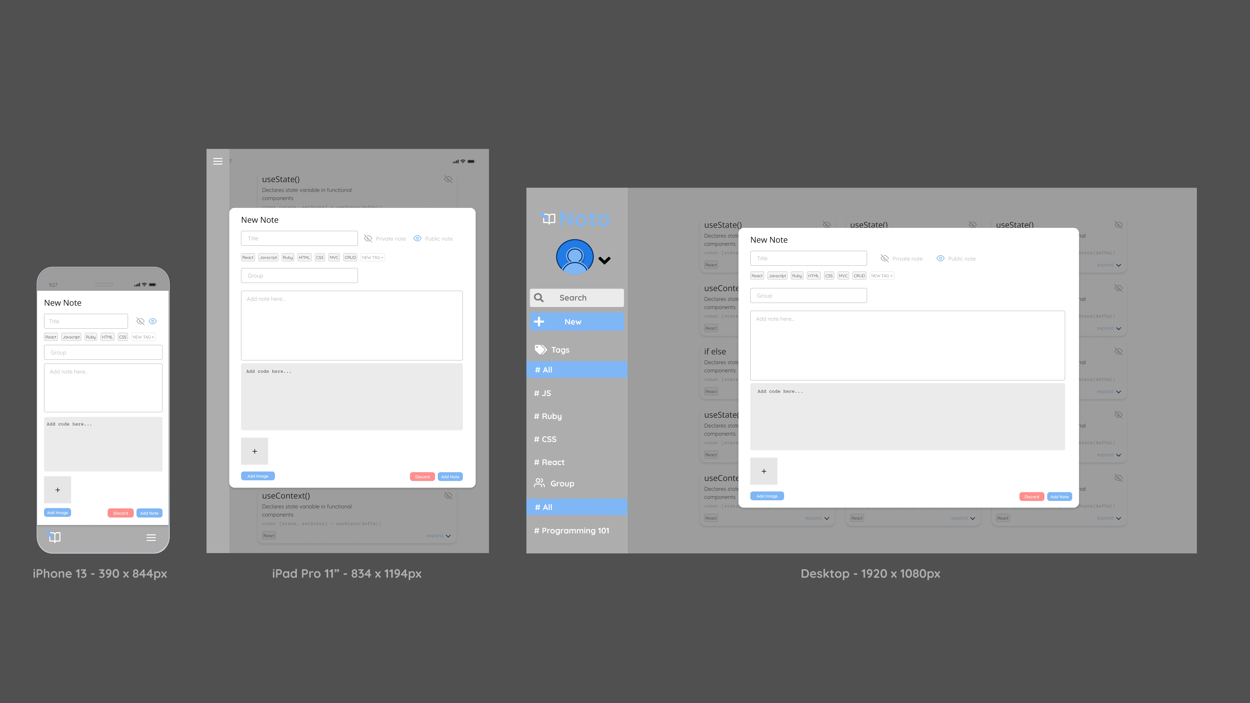
Task: Open the profile dropdown chevron beside the avatar
Action: pos(604,260)
